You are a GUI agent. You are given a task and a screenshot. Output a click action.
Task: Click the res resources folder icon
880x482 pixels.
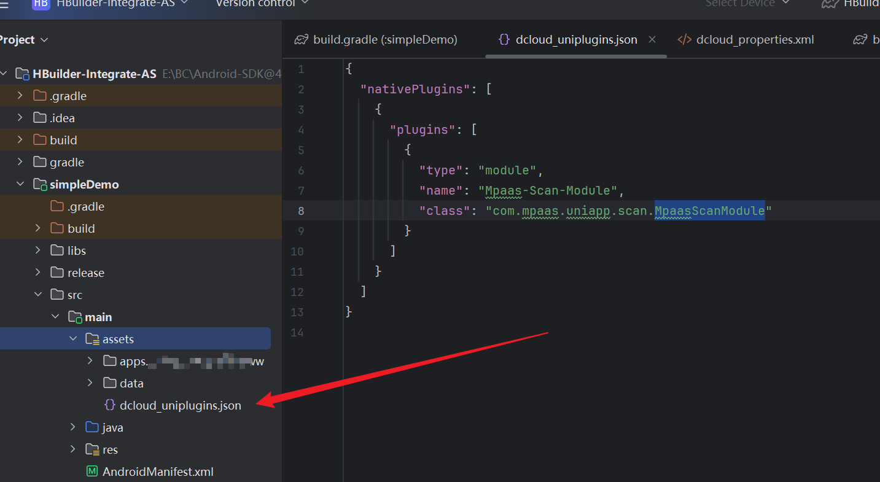click(x=92, y=449)
